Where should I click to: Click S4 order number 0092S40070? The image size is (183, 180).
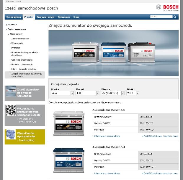[x=146, y=154]
